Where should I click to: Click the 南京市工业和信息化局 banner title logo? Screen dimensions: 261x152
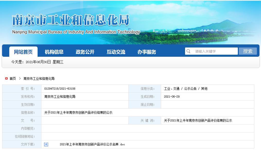coord(71,20)
